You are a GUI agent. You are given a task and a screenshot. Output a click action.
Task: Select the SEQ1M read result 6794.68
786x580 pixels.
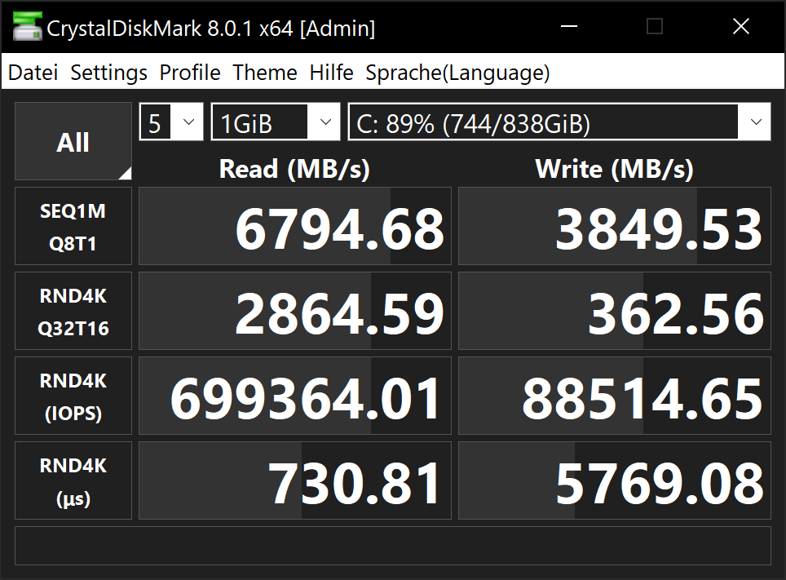(x=295, y=226)
